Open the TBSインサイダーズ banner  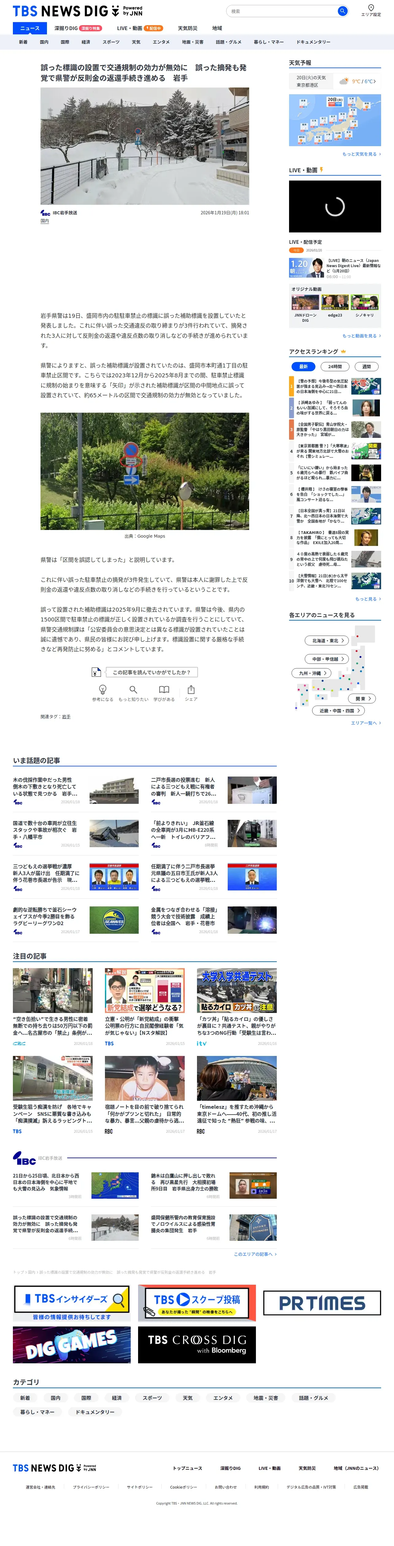(71, 1302)
